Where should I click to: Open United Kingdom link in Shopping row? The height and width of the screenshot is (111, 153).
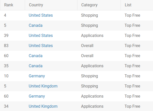(43, 86)
